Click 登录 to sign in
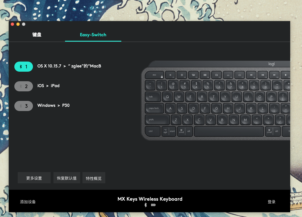Screen dimensions: 302x217 (x=272, y=202)
